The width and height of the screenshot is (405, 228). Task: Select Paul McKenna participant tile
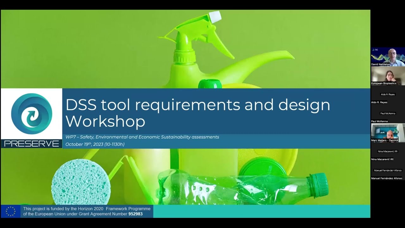coord(388,114)
